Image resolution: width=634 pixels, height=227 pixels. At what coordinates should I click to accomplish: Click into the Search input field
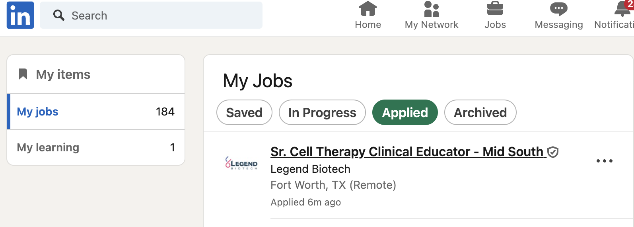click(151, 15)
